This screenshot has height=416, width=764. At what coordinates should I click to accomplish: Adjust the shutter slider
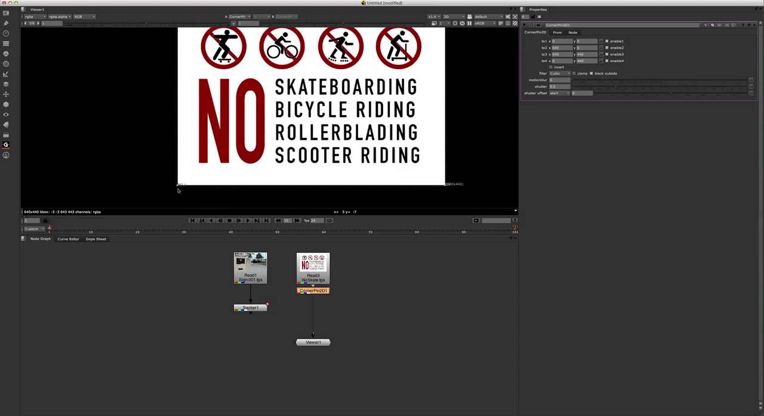point(660,86)
